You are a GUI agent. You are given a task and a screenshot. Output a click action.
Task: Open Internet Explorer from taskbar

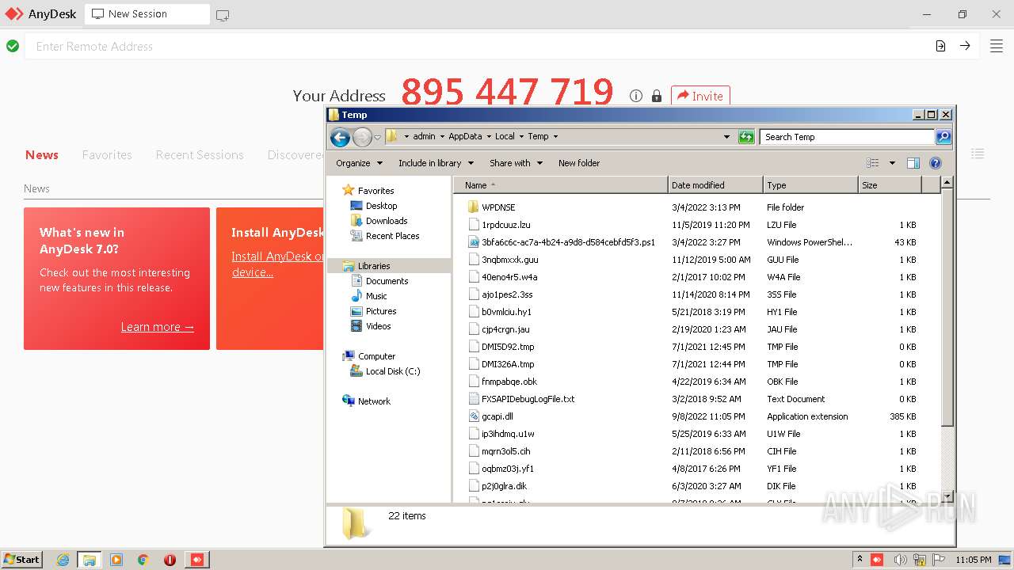[63, 560]
